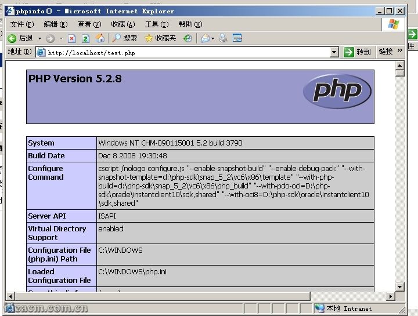Expand the Back button history dropdown arrow

coord(39,38)
